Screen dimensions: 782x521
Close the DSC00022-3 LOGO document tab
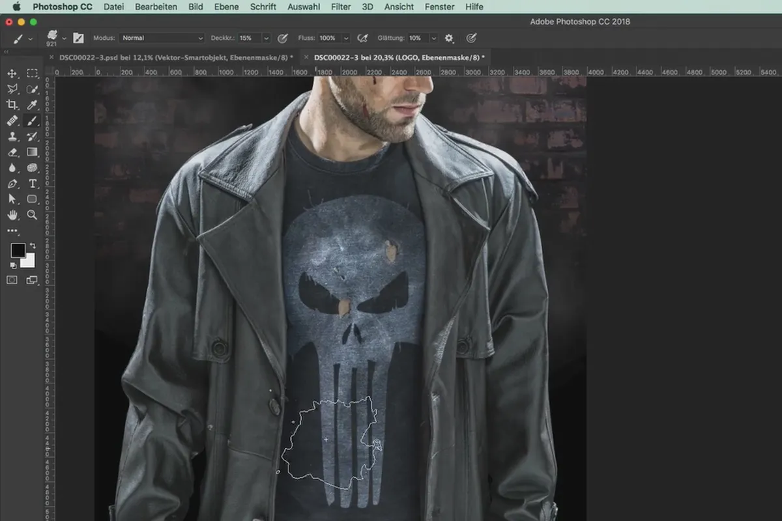point(306,57)
